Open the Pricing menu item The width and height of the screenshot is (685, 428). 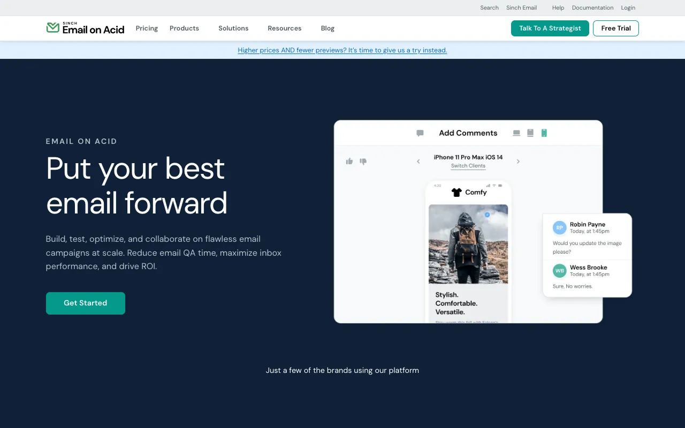(147, 28)
